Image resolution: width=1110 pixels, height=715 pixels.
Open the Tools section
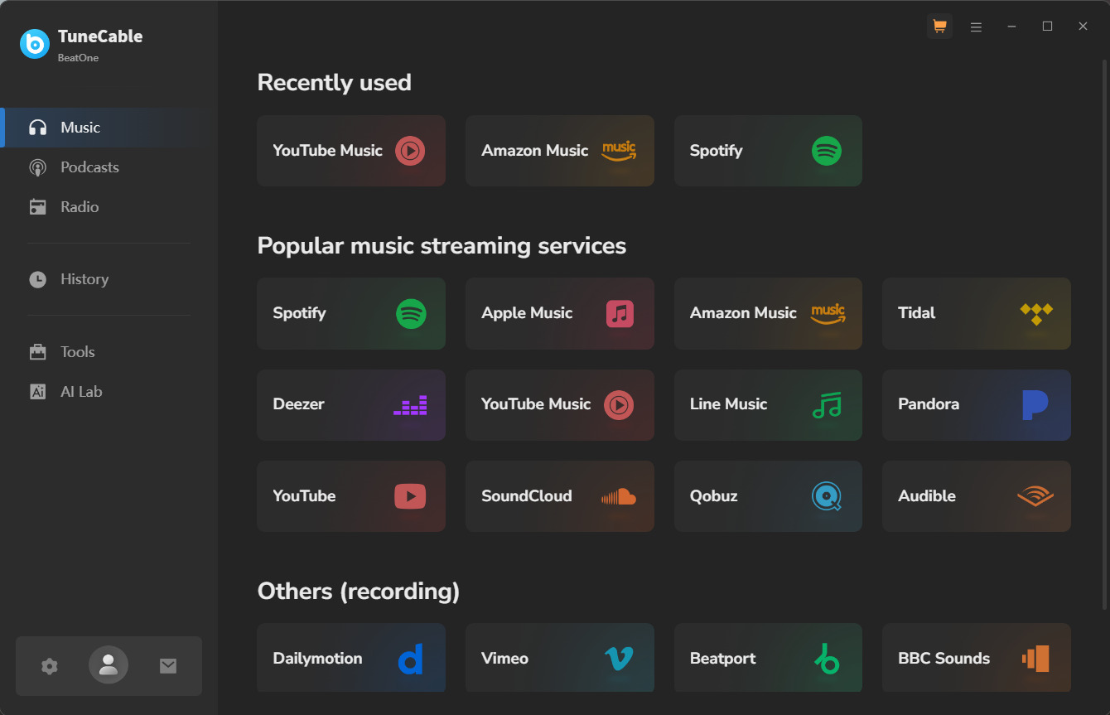click(77, 352)
